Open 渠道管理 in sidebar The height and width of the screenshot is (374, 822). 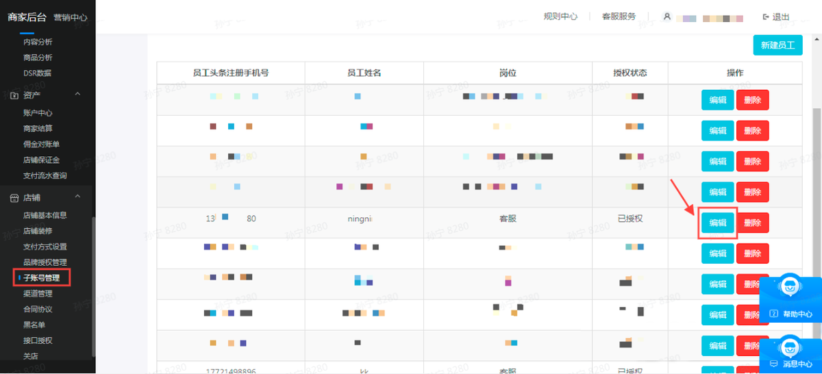(x=38, y=294)
